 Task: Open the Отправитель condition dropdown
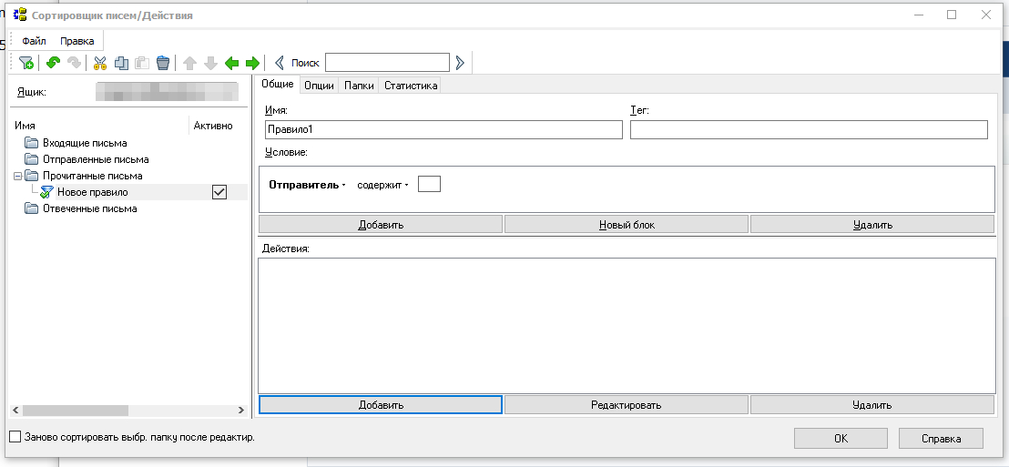tap(307, 185)
